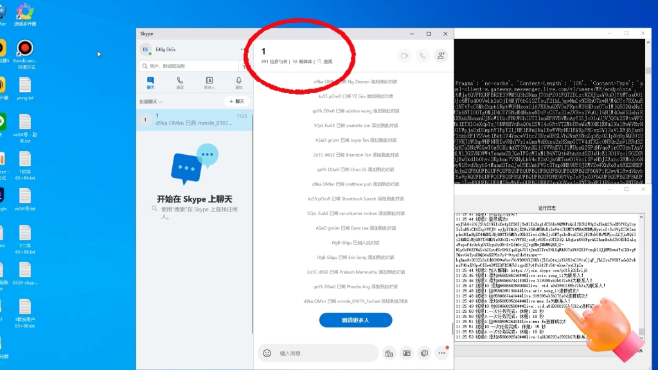
Task: Click the add files icon in message bar
Action: 389,353
